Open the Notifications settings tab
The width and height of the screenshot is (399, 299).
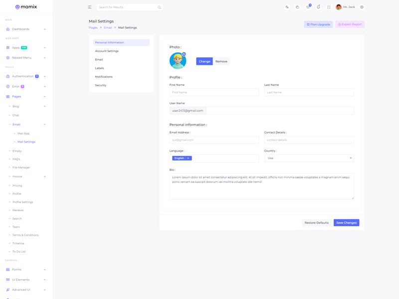[x=104, y=77]
